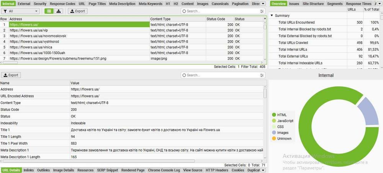Screen dimensions: 383x173
Task: Switch to the Issues tab
Action: 294,4
